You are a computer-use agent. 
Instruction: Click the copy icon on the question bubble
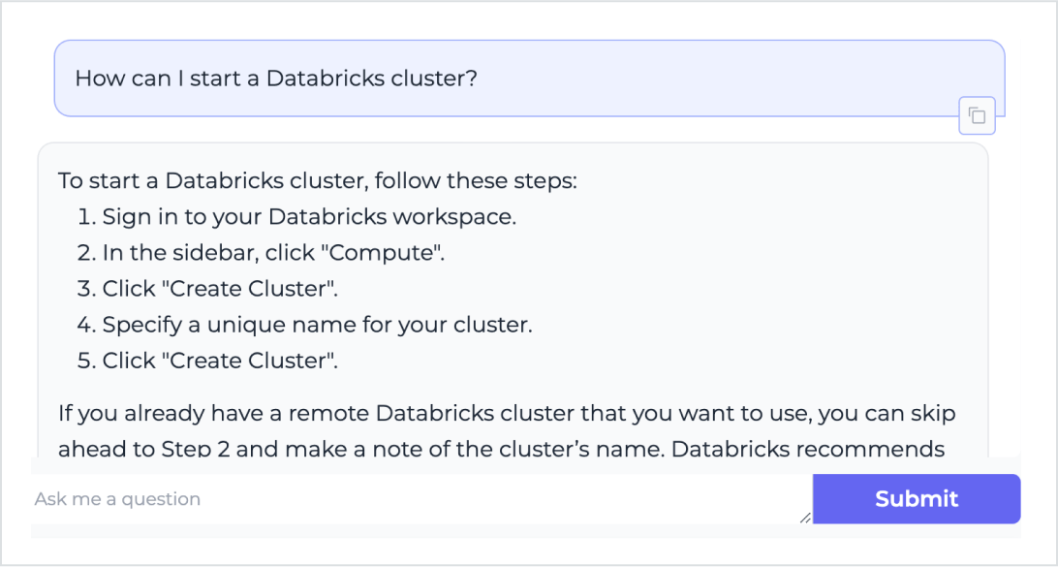[x=977, y=116]
